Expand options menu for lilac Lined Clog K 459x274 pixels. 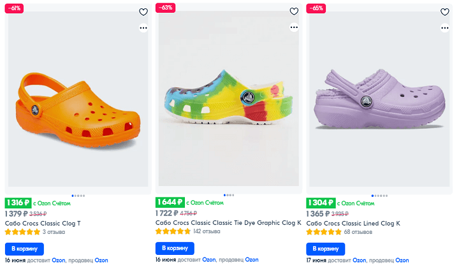(445, 27)
